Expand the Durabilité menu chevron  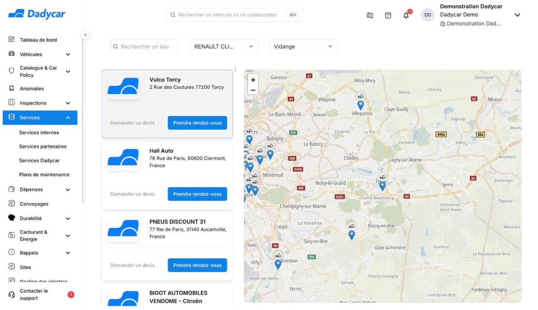pos(68,219)
